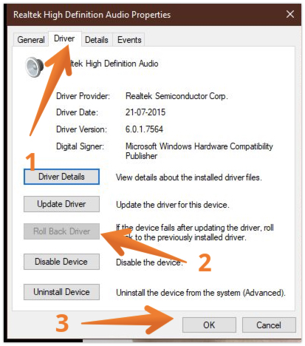Select the Driver tab
The width and height of the screenshot is (305, 346).
[64, 38]
